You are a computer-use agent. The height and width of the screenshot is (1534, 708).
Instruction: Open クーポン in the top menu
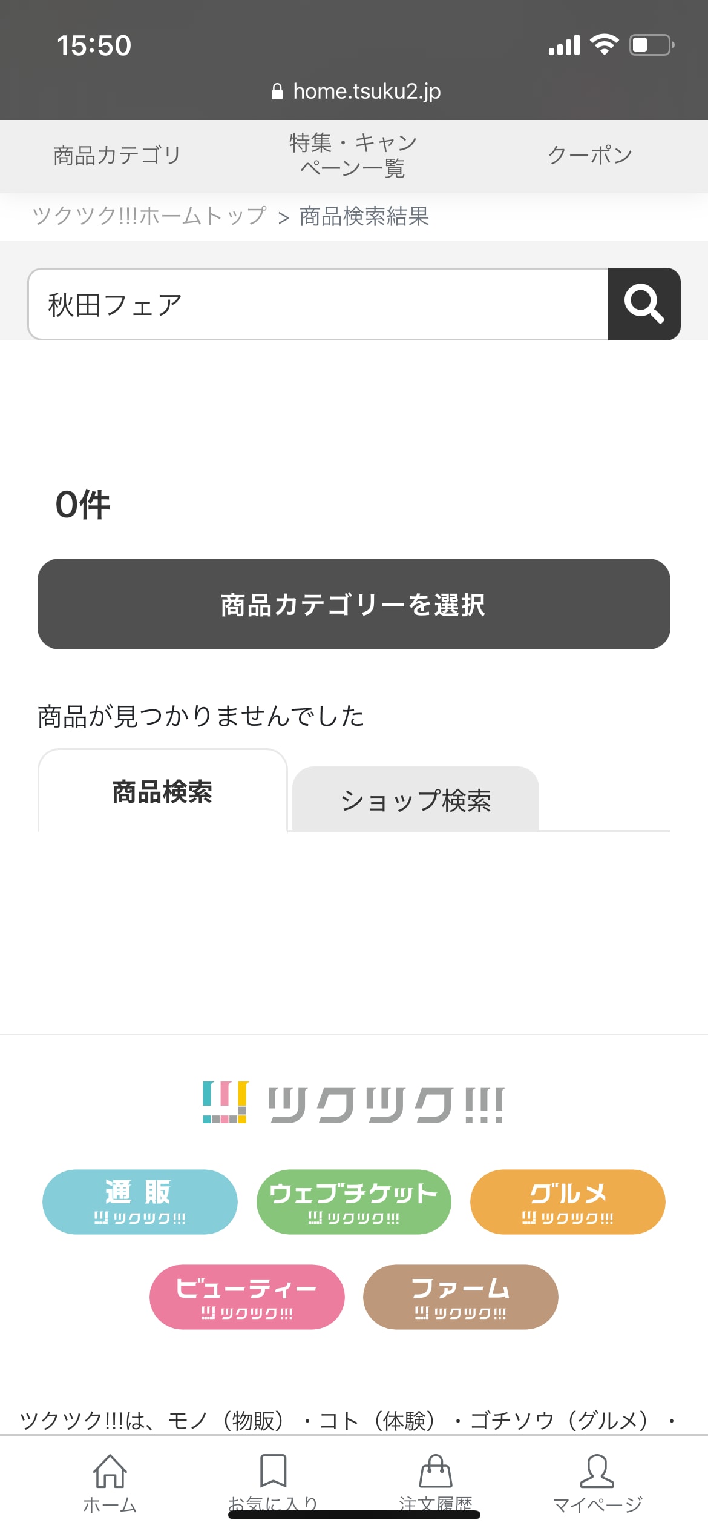coord(590,156)
